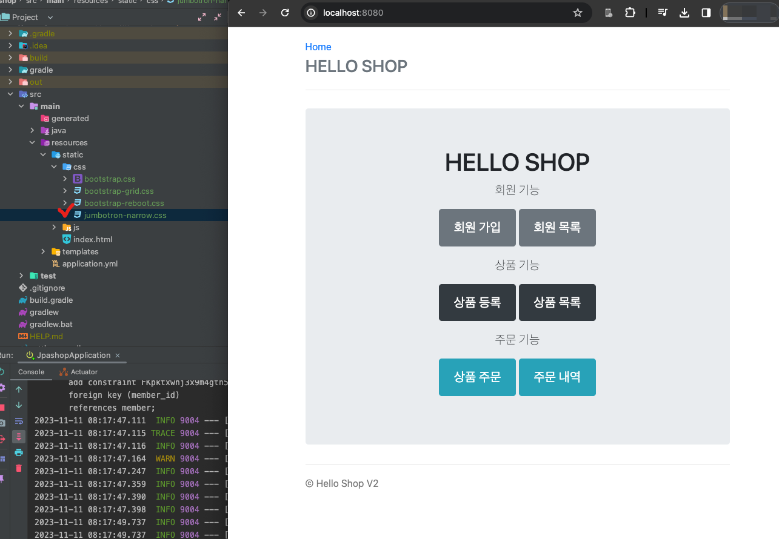Expand the .idea folder
Image resolution: width=779 pixels, height=539 pixels.
click(x=10, y=45)
